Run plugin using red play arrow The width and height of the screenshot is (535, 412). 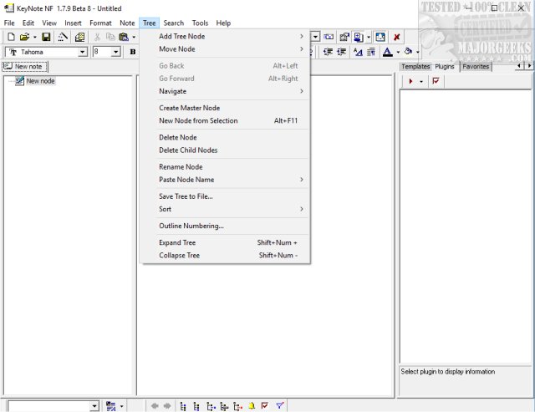410,81
